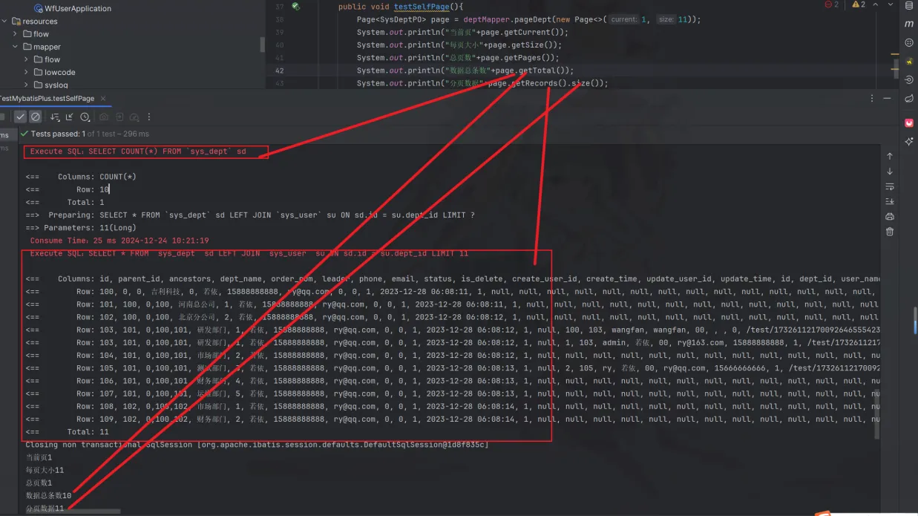Click the up arrow in console toolbar
Viewport: 918px width, 516px height.
point(890,156)
